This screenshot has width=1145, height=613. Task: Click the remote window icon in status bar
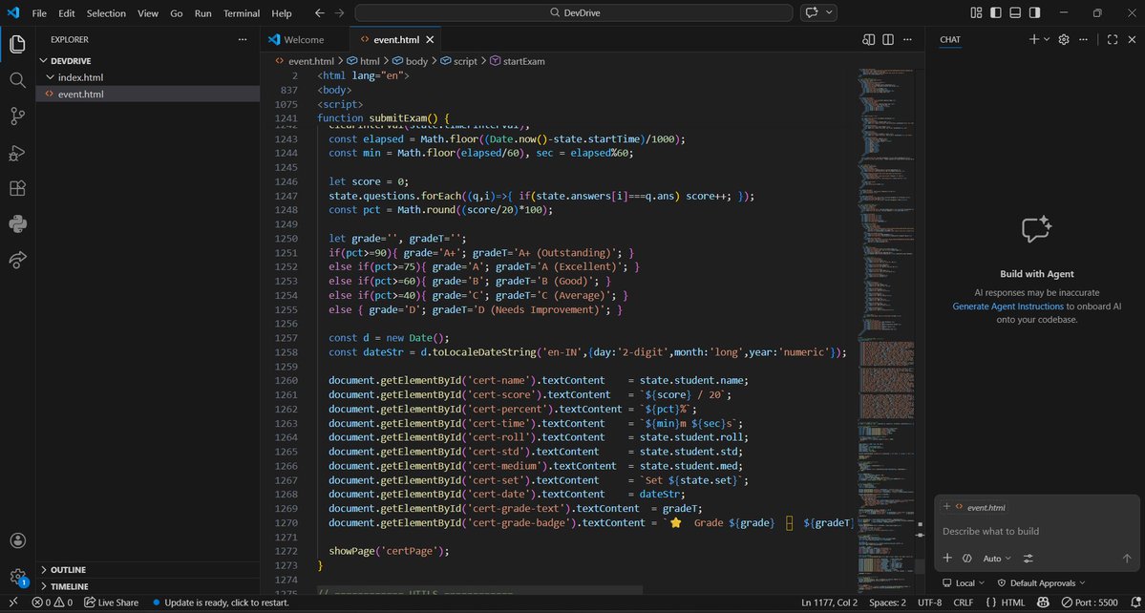coord(12,602)
